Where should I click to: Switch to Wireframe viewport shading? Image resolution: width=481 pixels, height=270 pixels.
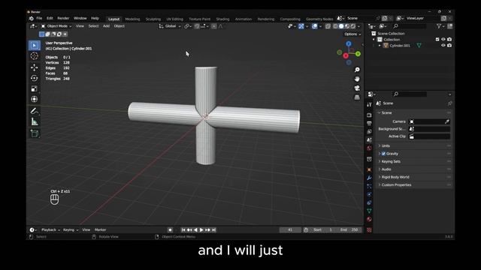(336, 26)
